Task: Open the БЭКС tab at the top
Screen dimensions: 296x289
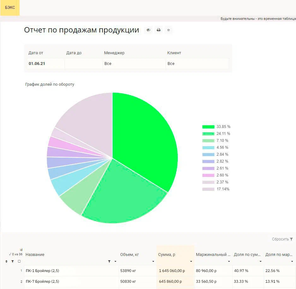Action: click(x=10, y=8)
